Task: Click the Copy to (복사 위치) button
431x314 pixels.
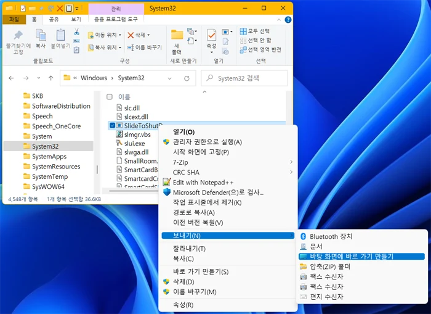Action: 105,48
